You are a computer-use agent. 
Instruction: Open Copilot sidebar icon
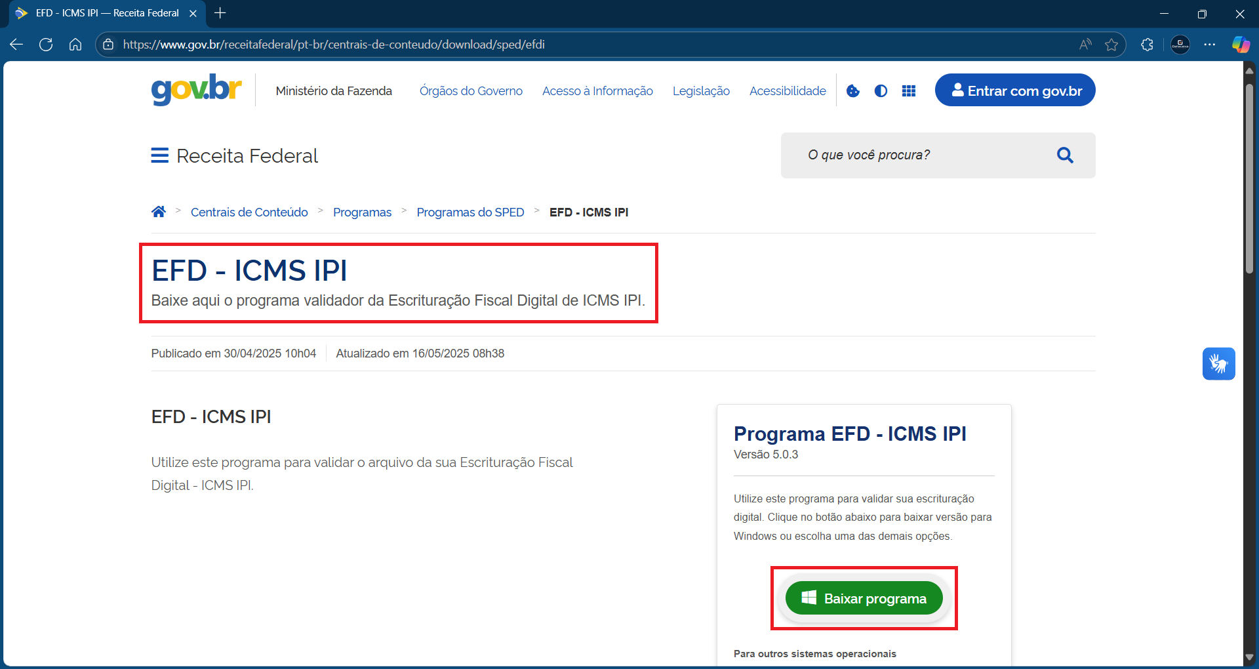coord(1241,45)
